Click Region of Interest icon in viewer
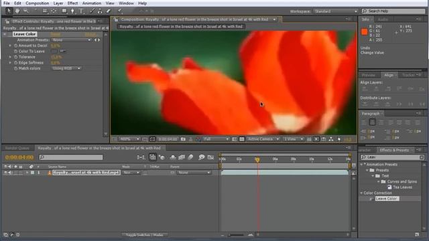This screenshot has height=241, width=429. [235, 139]
